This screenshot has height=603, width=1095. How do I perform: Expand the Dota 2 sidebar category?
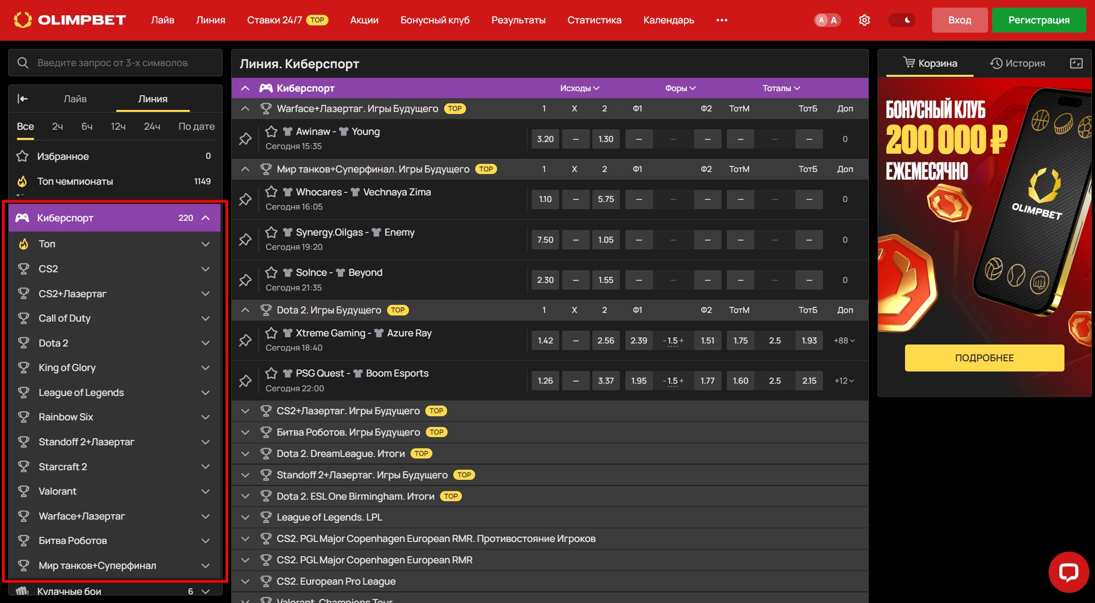205,343
